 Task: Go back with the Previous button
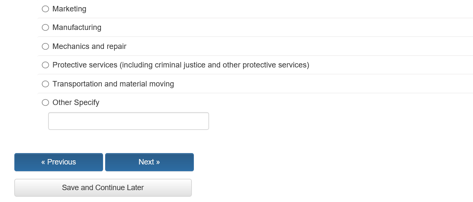59,162
